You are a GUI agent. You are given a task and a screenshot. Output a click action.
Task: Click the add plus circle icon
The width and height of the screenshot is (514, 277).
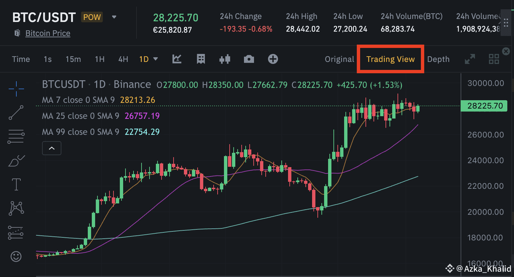[x=273, y=59]
